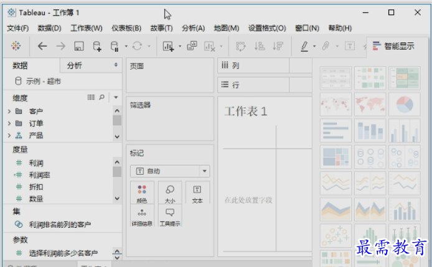Image resolution: width=432 pixels, height=267 pixels.
Task: Click the Tooltip (工具提示) marks card
Action: 170,217
